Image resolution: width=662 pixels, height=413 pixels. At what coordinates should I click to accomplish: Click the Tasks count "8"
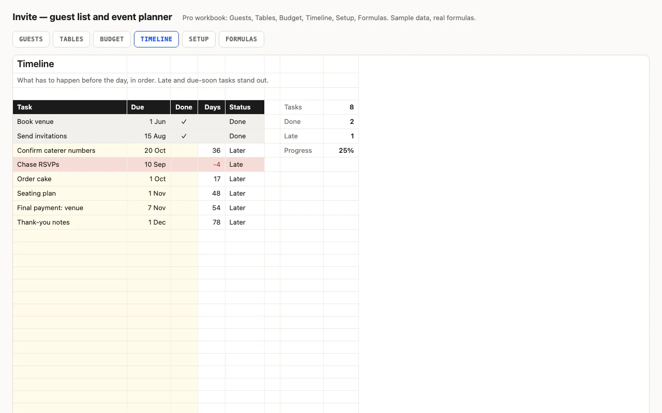point(341,107)
